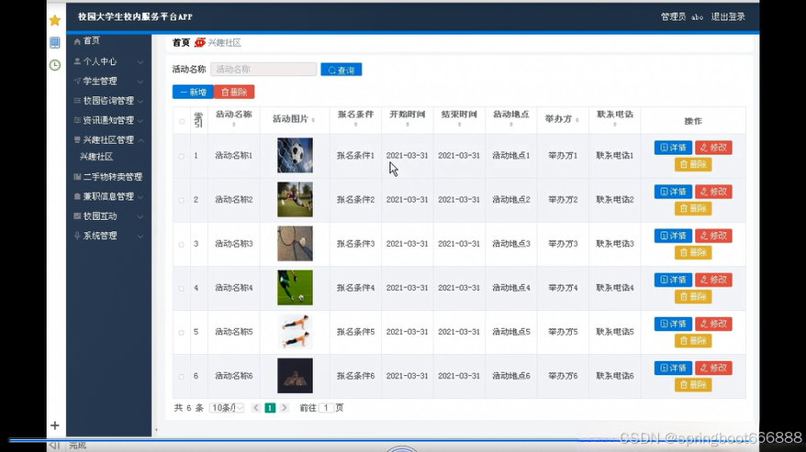Expand the 兼职信息管理 menu
The image size is (806, 452).
(108, 196)
